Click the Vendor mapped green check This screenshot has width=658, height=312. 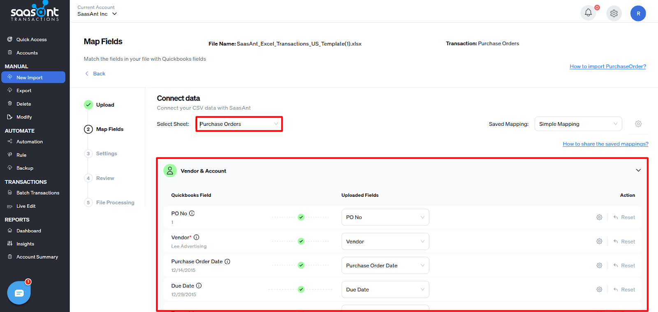[x=301, y=241]
